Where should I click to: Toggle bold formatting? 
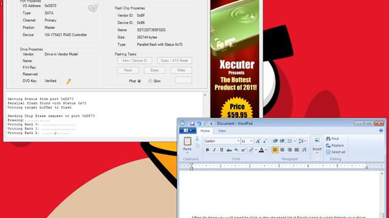(207, 150)
